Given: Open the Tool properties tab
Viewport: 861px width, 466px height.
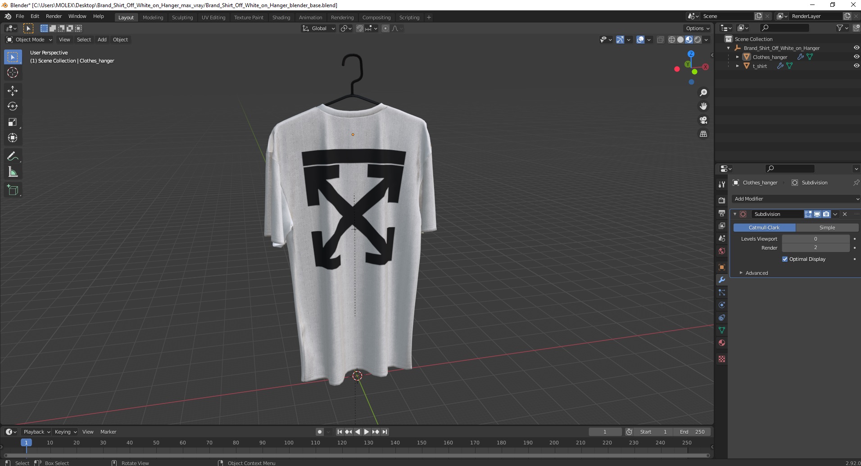Looking at the screenshot, I should click(x=722, y=184).
